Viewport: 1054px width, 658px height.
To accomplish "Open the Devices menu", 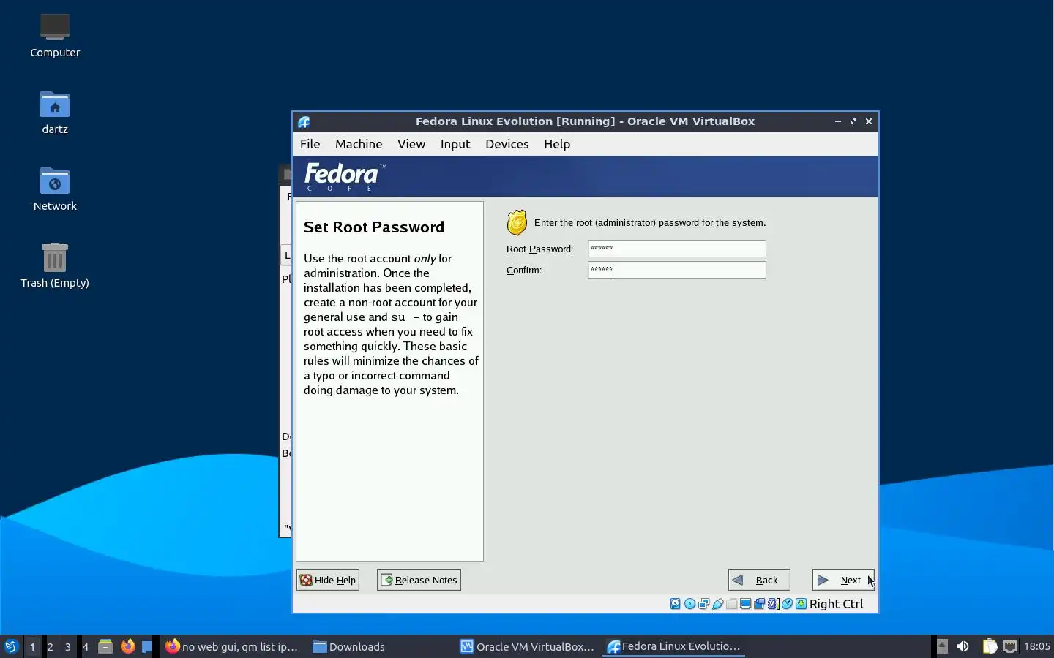I will [x=507, y=144].
